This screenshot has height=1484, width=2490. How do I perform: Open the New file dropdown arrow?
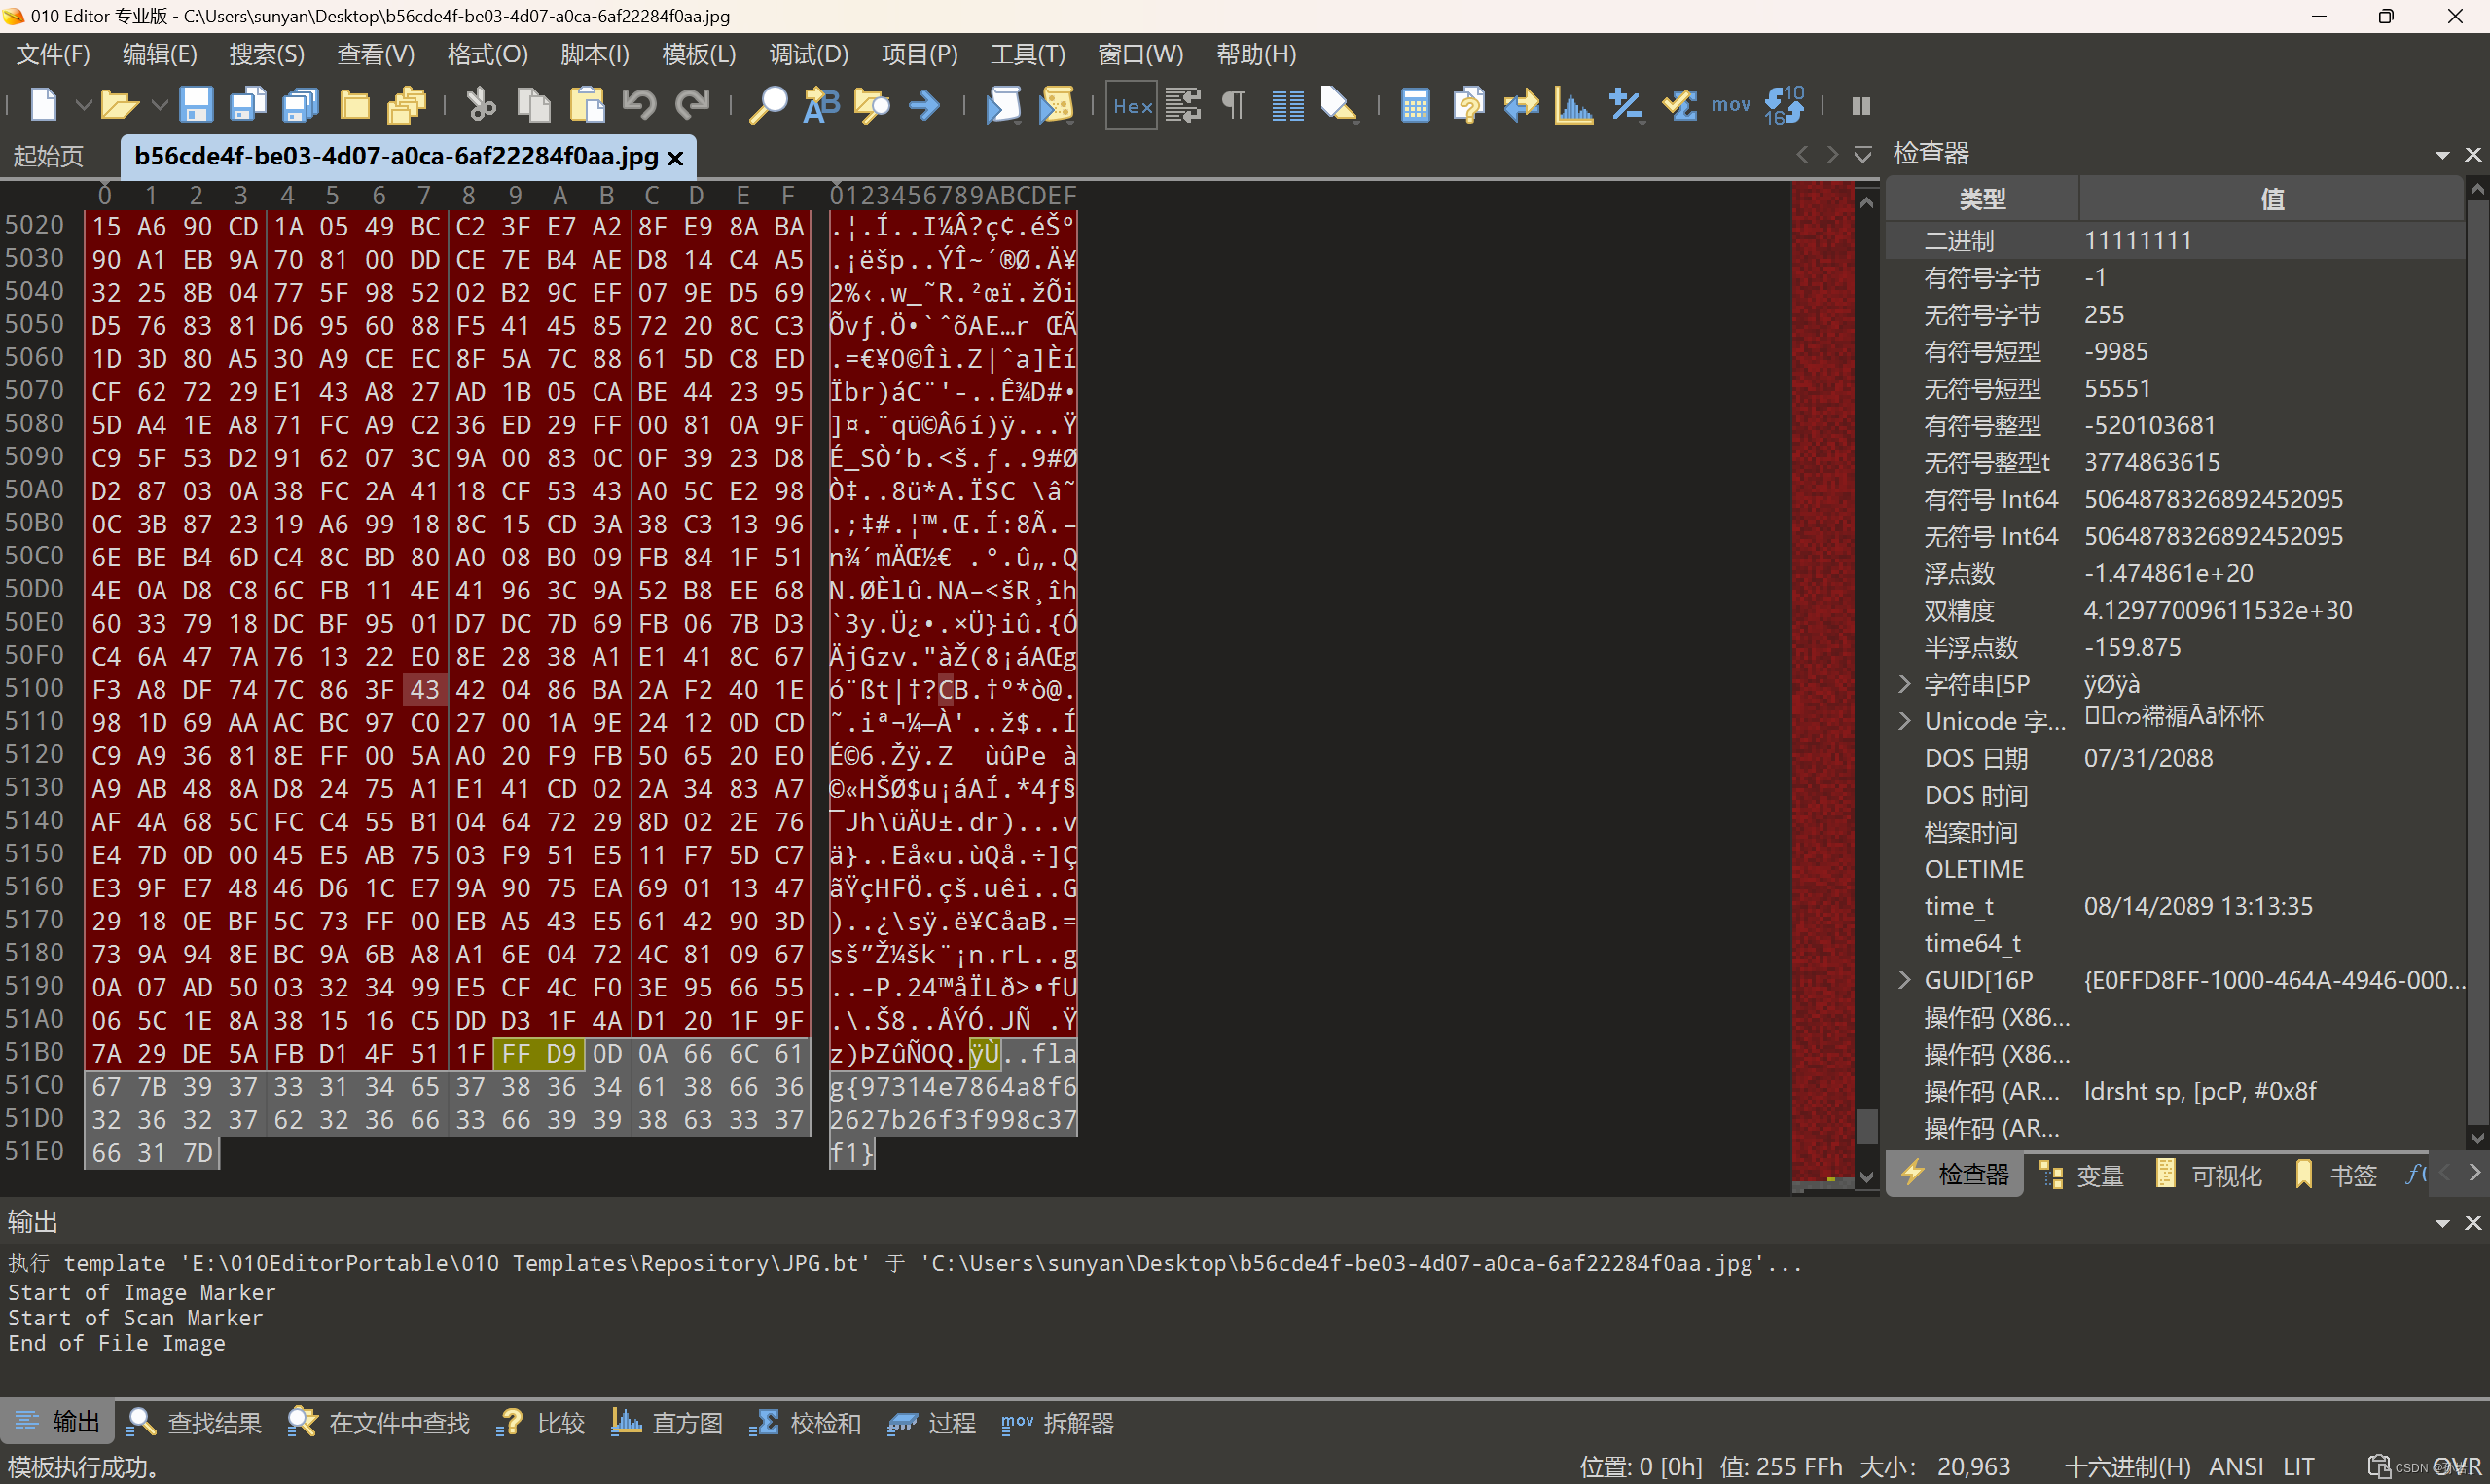[83, 104]
